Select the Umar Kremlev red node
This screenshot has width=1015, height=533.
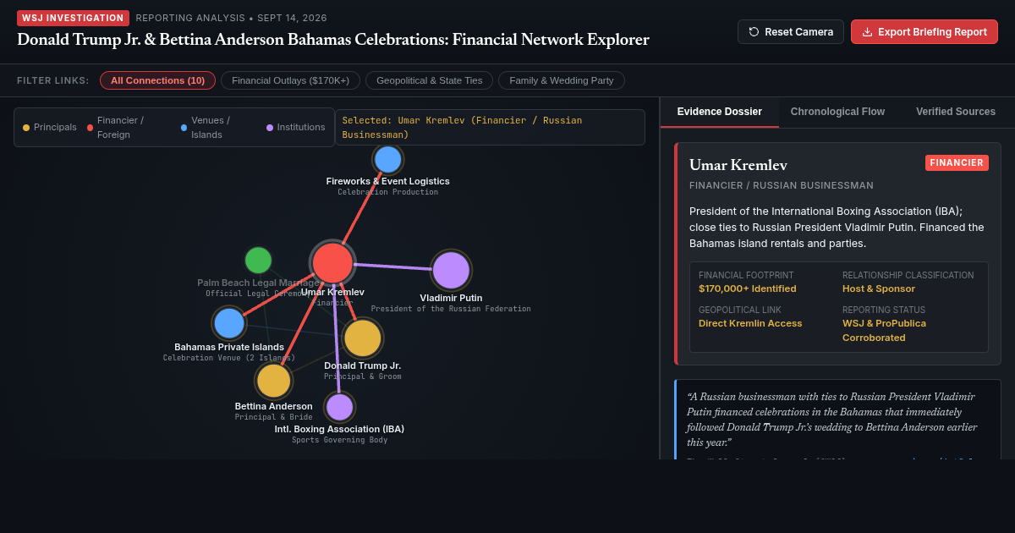(332, 262)
